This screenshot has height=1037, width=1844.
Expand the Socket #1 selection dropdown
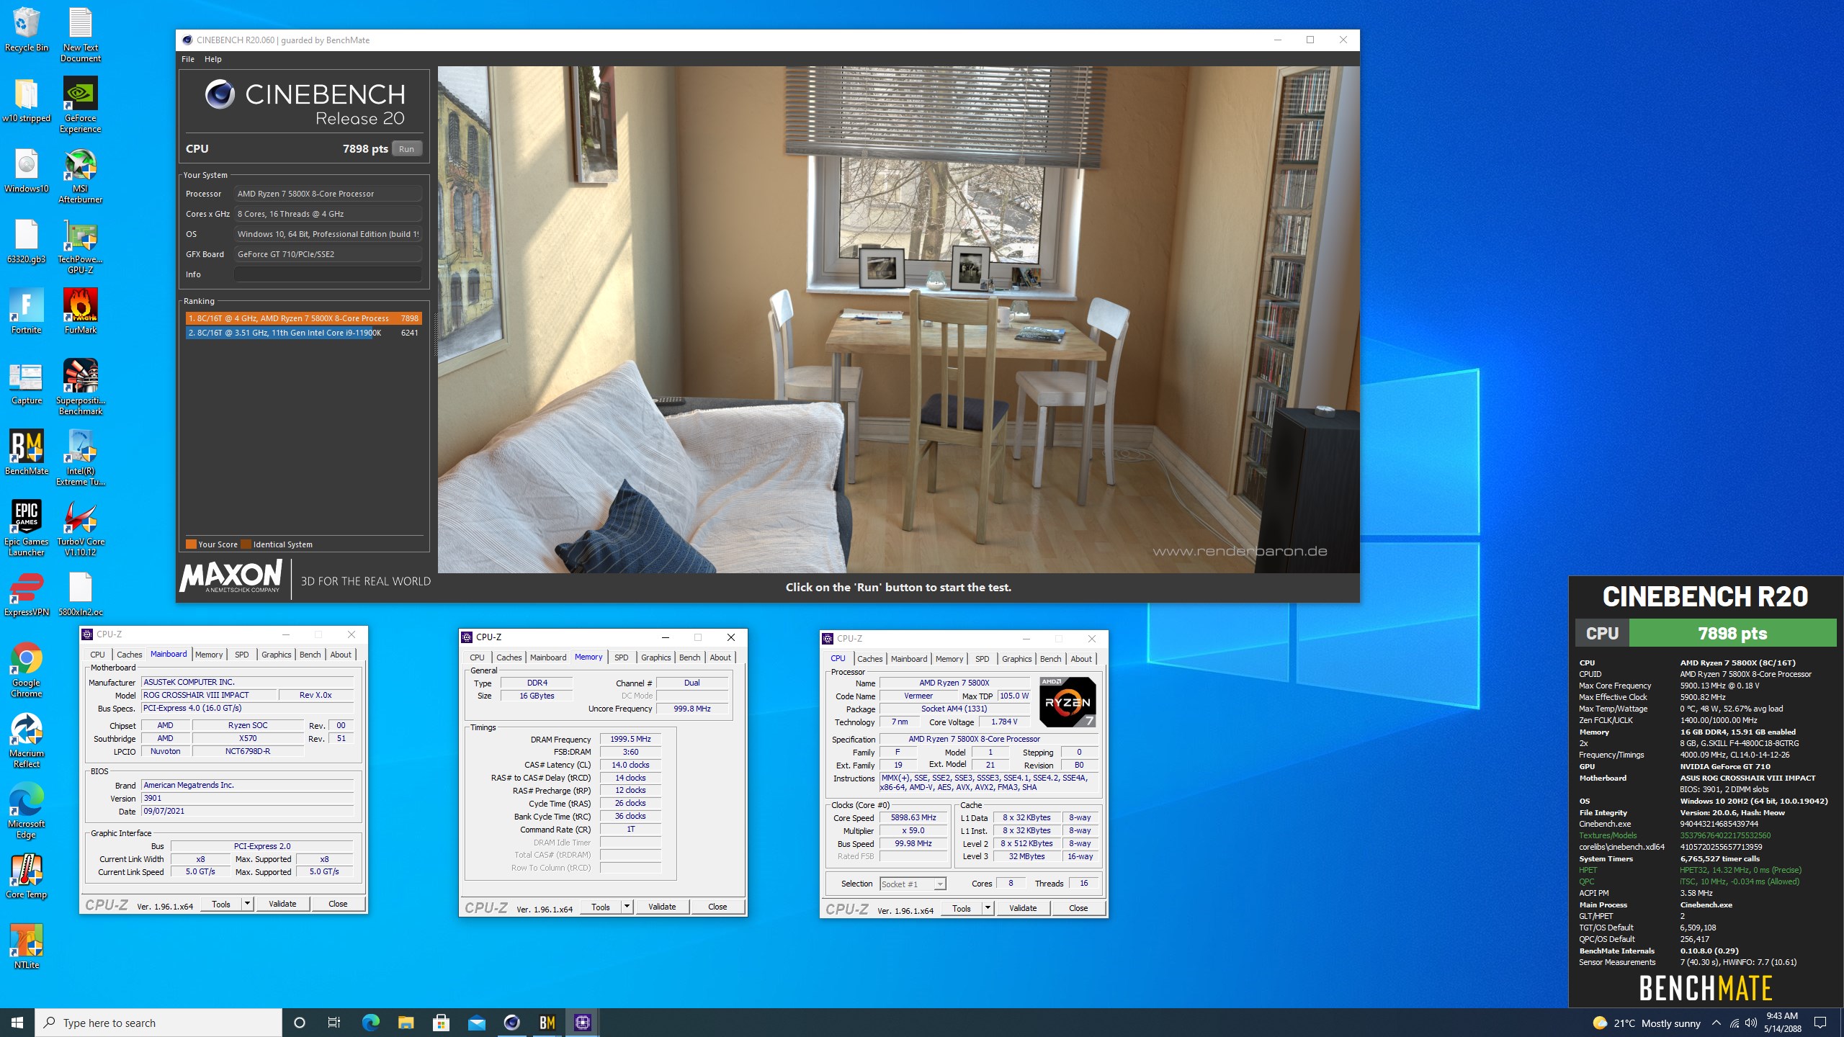(x=939, y=884)
